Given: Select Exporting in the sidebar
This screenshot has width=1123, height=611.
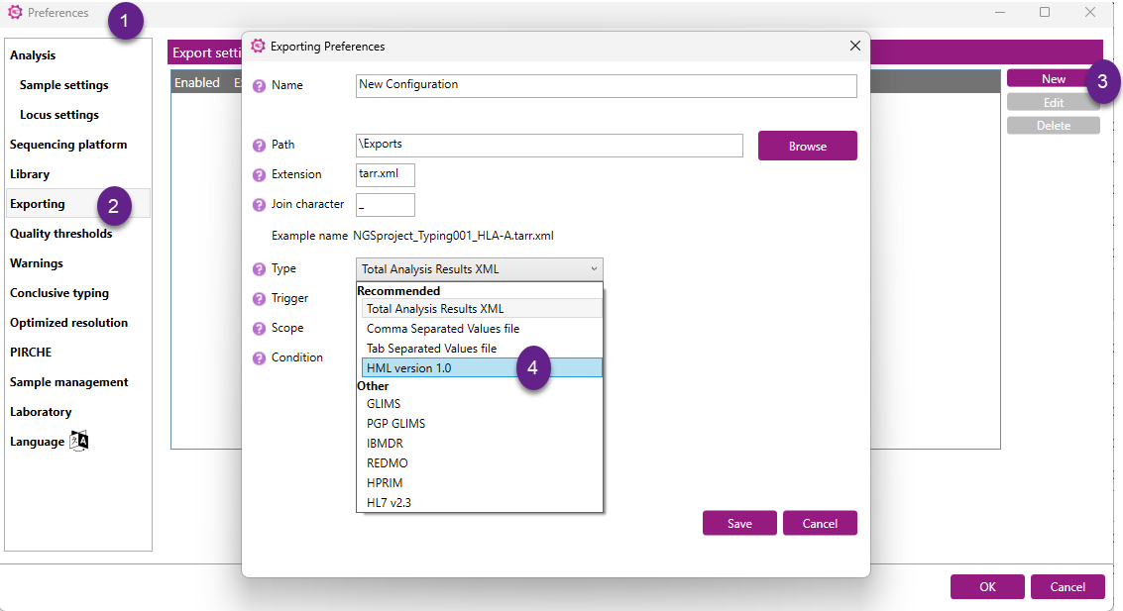Looking at the screenshot, I should 78,204.
